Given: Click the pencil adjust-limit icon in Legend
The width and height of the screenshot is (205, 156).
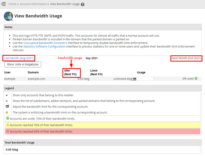Looking at the screenshot, I should click(x=7, y=106).
